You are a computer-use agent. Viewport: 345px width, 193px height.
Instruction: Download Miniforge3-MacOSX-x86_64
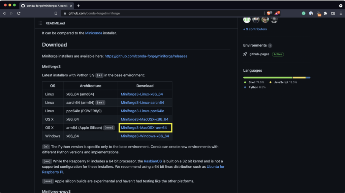[x=144, y=119]
